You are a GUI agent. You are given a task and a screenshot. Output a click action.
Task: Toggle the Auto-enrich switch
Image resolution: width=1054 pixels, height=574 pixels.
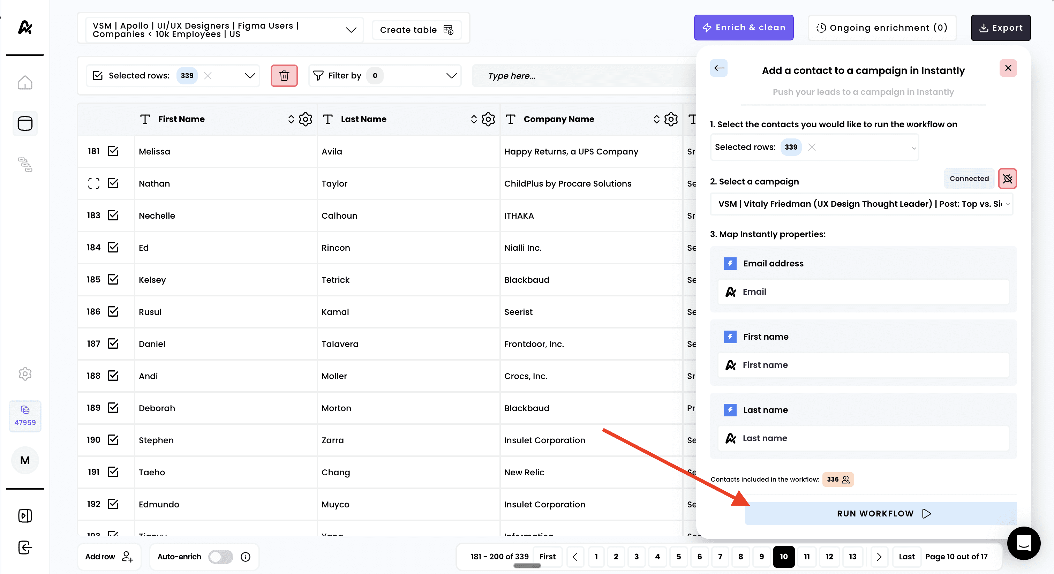tap(220, 557)
